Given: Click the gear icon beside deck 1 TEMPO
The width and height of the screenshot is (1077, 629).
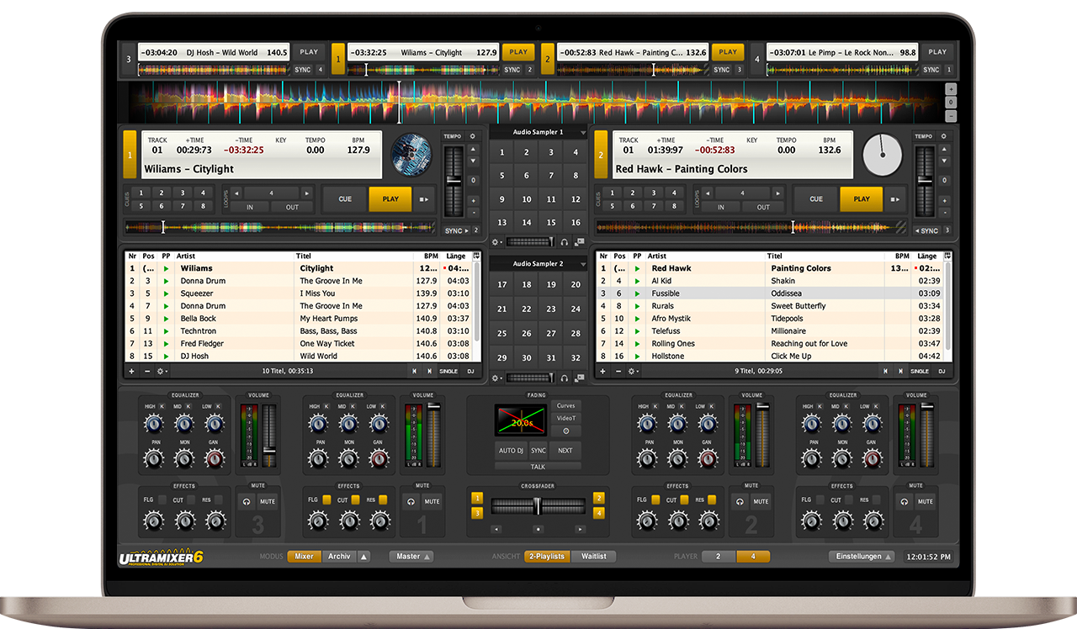Looking at the screenshot, I should pos(473,136).
